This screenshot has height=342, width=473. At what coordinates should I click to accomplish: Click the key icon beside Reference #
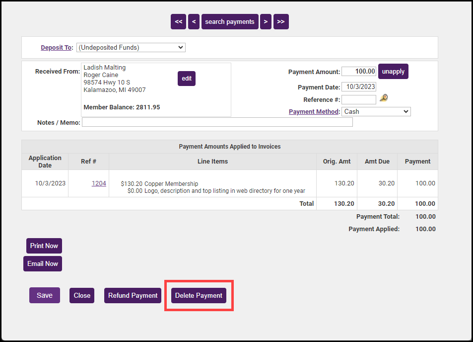(x=384, y=98)
